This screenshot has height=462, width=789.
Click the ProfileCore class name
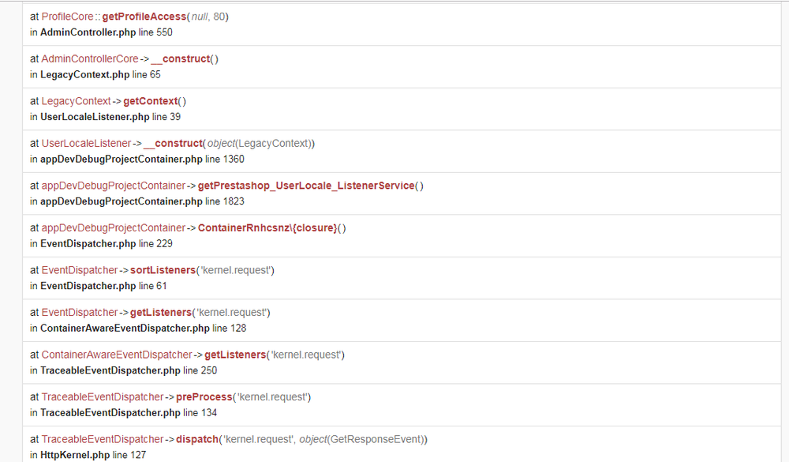point(67,17)
